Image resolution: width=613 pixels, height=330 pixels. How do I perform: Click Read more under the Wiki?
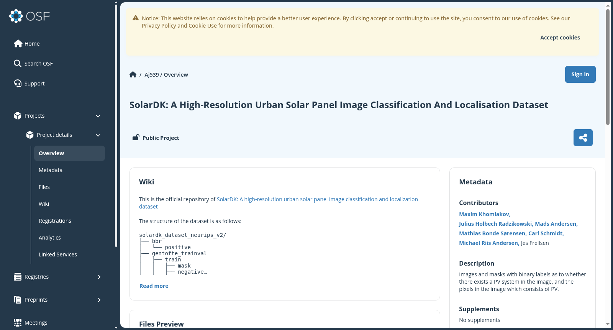click(x=154, y=286)
